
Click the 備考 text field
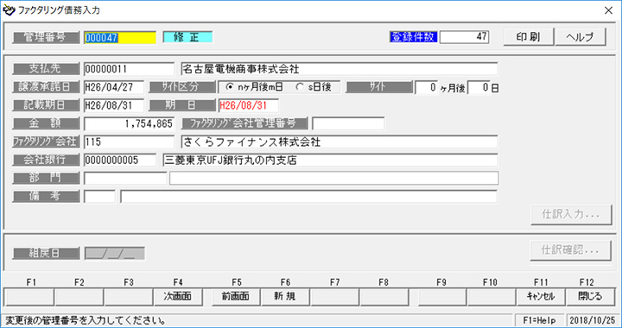(x=308, y=197)
